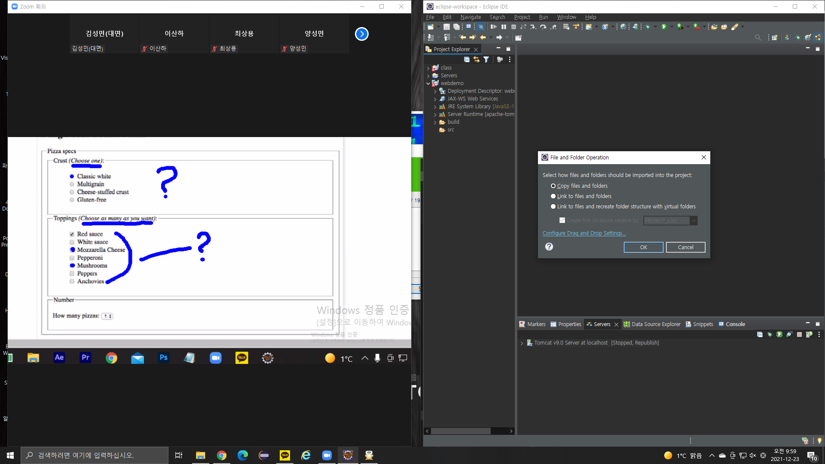
Task: Click Project Explorer horizontal scrollbar
Action: 461,431
